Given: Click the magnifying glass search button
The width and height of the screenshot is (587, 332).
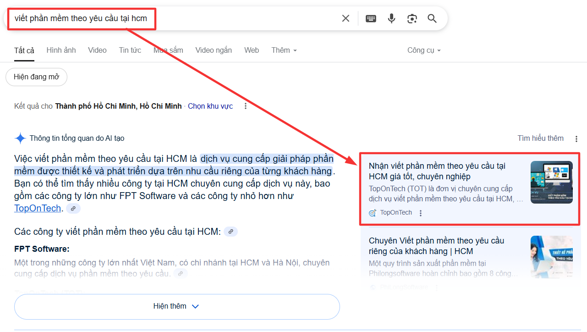Looking at the screenshot, I should click(x=432, y=18).
